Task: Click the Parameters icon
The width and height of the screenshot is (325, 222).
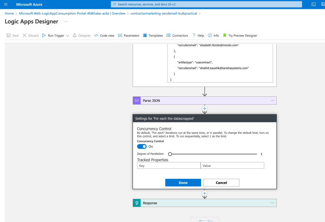Action: tap(120, 36)
